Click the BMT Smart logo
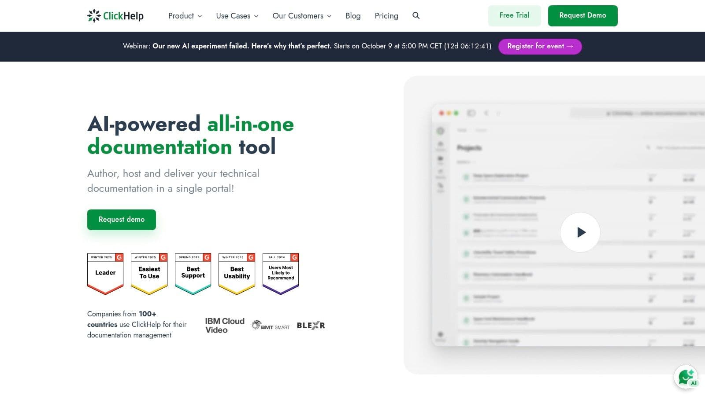This screenshot has width=705, height=396. pyautogui.click(x=271, y=326)
